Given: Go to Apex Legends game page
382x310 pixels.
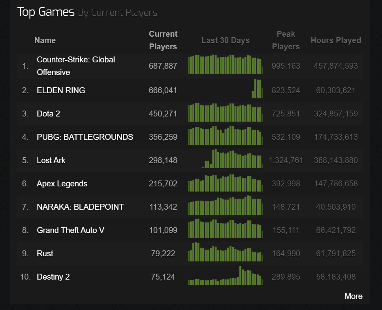Looking at the screenshot, I should click(62, 184).
